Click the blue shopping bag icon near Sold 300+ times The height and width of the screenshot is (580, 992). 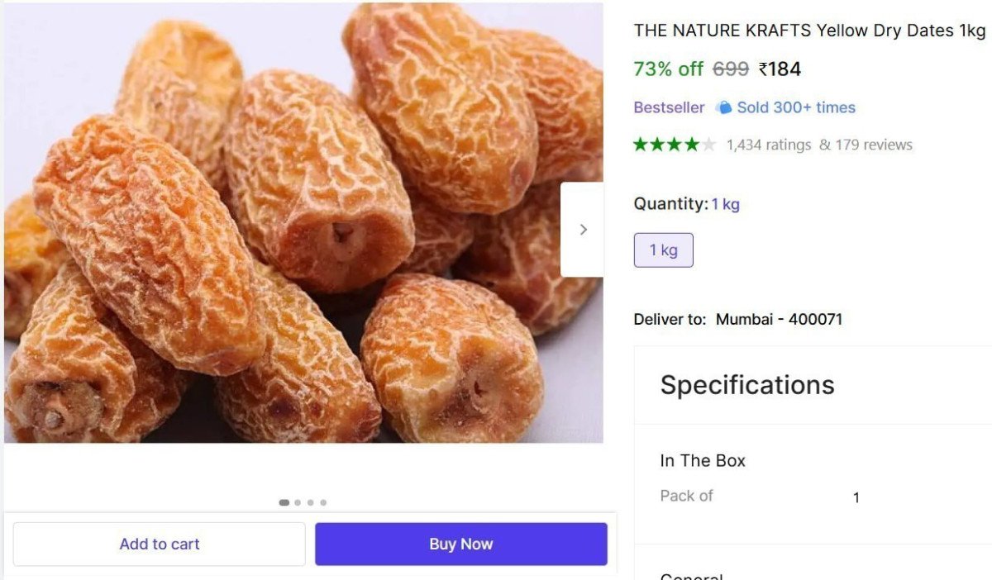click(723, 107)
